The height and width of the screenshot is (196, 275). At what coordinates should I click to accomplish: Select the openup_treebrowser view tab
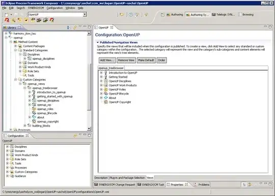[x=111, y=68]
